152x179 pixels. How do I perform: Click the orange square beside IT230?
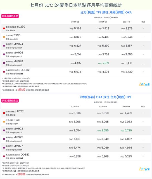(x=4, y=37)
